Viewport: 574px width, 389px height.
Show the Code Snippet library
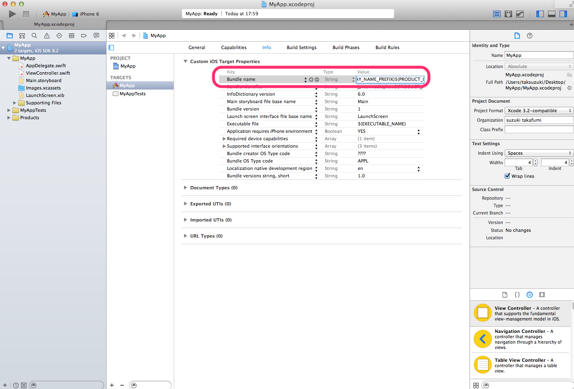pyautogui.click(x=517, y=295)
